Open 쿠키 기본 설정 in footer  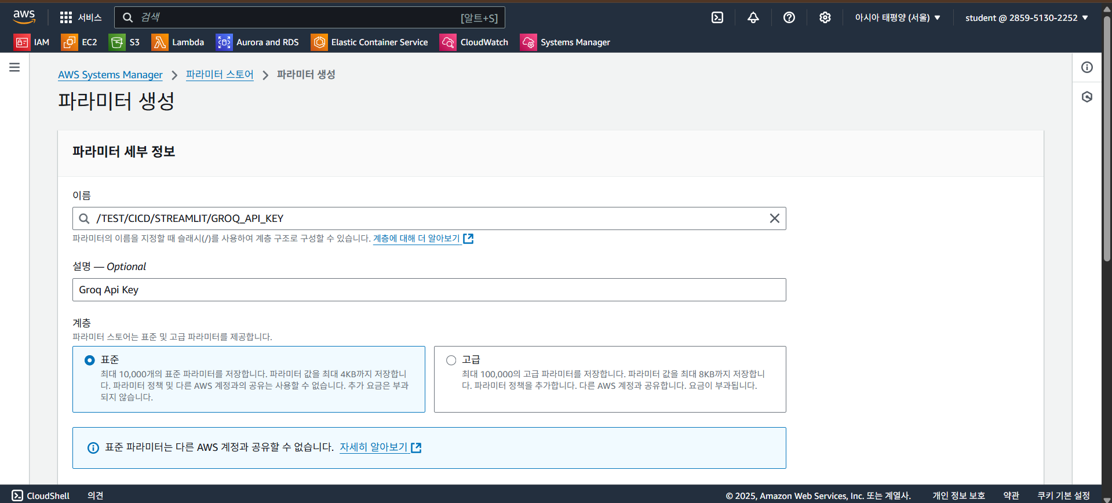1063,495
